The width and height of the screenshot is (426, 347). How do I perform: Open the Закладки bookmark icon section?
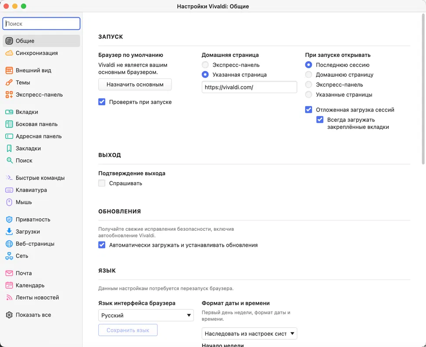click(9, 148)
